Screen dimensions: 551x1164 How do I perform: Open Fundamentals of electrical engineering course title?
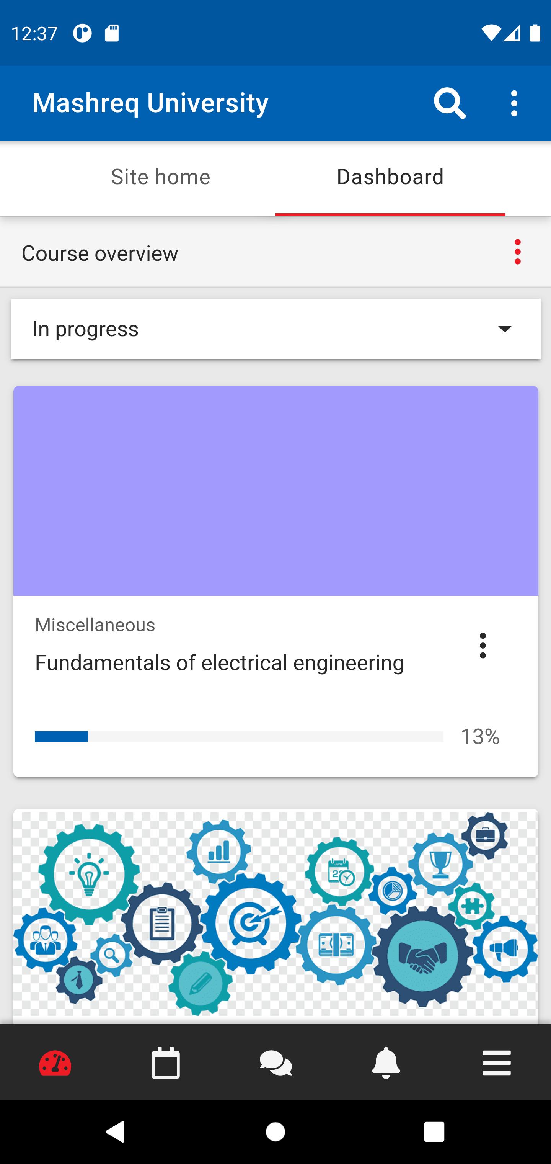click(x=220, y=663)
